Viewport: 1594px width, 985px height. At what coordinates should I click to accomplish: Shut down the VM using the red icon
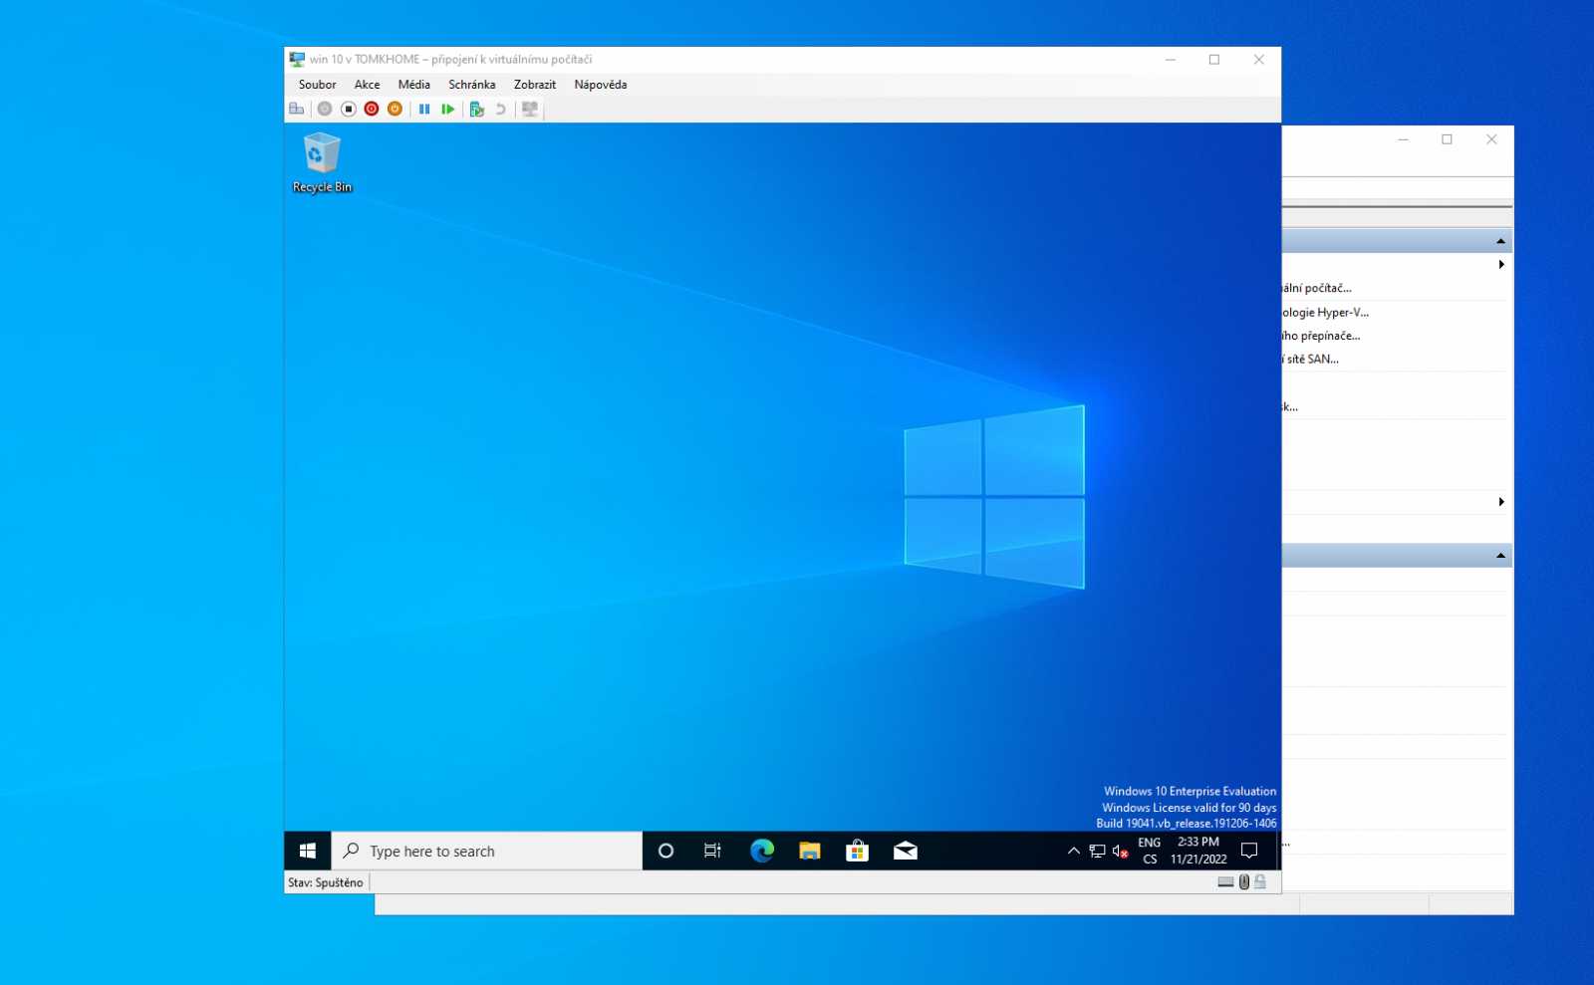(x=372, y=109)
